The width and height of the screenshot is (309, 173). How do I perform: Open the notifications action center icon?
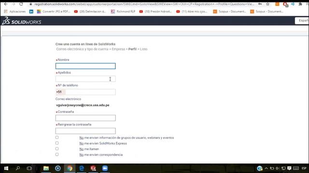point(289,168)
